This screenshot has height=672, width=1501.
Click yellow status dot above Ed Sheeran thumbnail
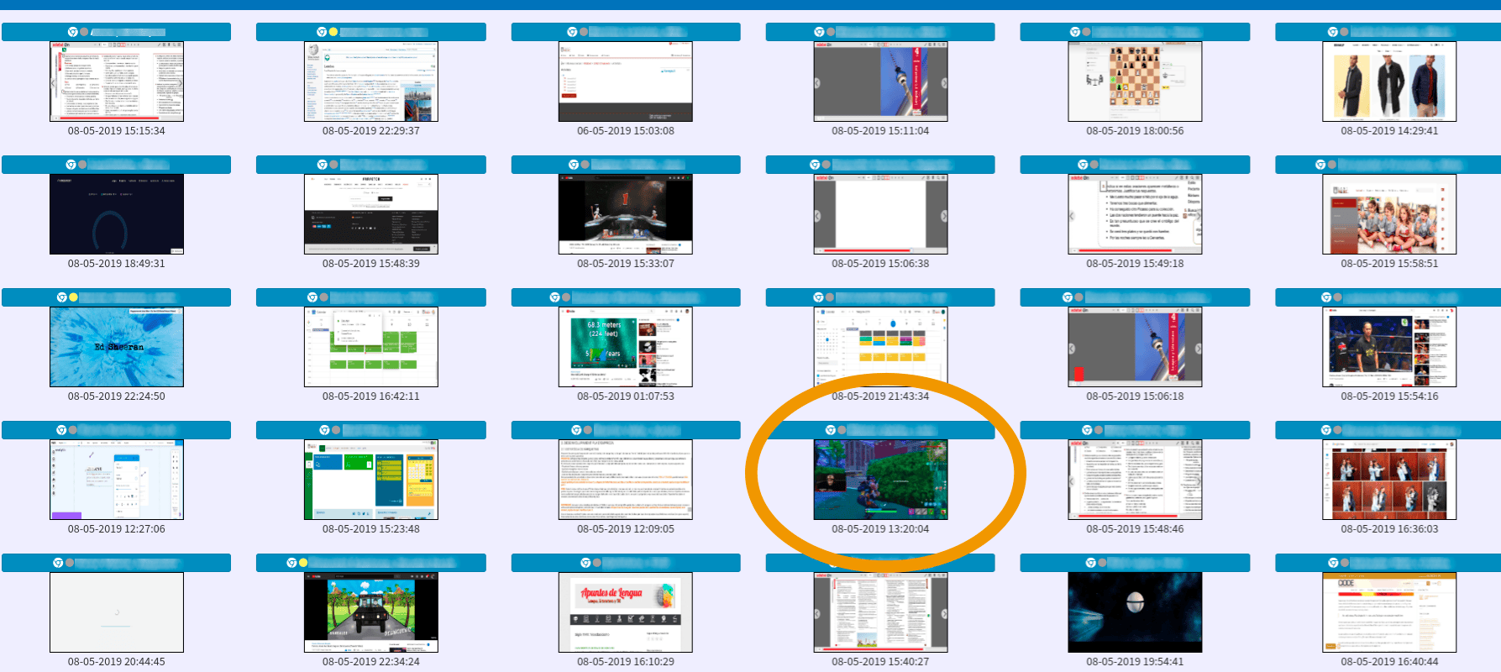[73, 297]
